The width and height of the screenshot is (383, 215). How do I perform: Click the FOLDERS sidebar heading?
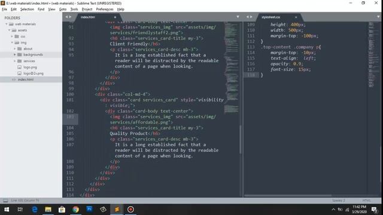[x=12, y=18]
